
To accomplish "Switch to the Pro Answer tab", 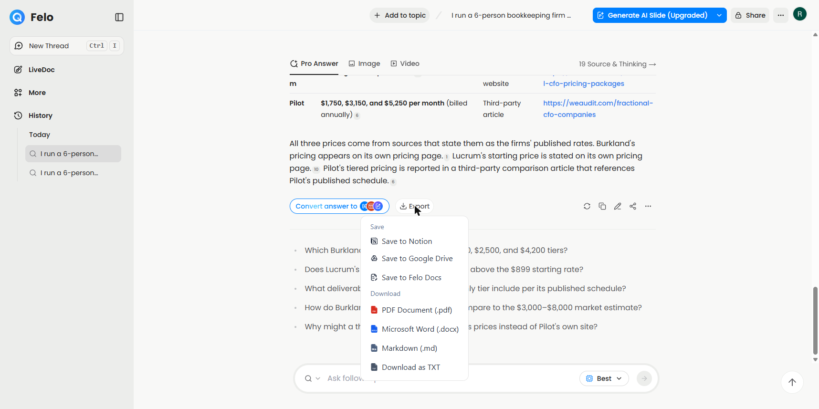I will coord(314,63).
